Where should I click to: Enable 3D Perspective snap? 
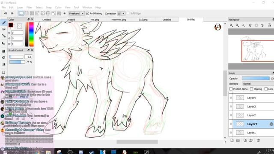59,13
